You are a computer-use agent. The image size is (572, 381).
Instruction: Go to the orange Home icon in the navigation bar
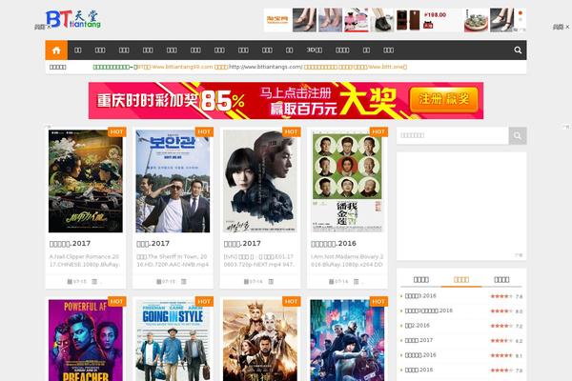point(56,50)
